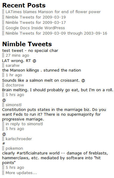
Task: Click 5 hrs ago below reply link
Action: point(15,129)
